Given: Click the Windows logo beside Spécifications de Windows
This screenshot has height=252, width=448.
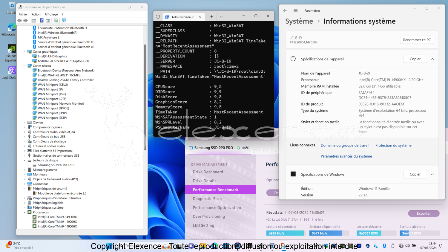Looking at the screenshot, I should (x=293, y=174).
